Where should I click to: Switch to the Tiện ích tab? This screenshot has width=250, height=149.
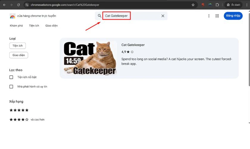tap(34, 26)
